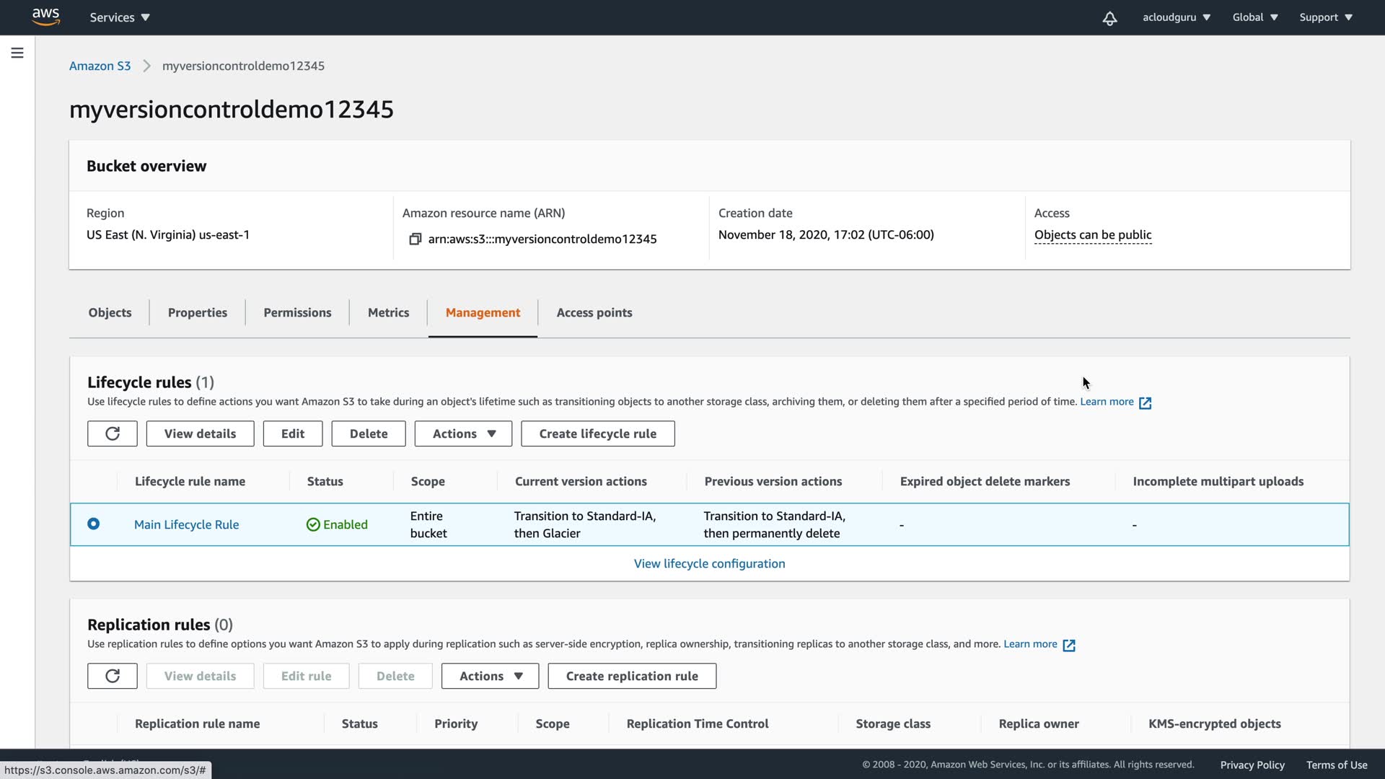Open the hamburger side navigation menu
The height and width of the screenshot is (779, 1385).
pos(17,53)
